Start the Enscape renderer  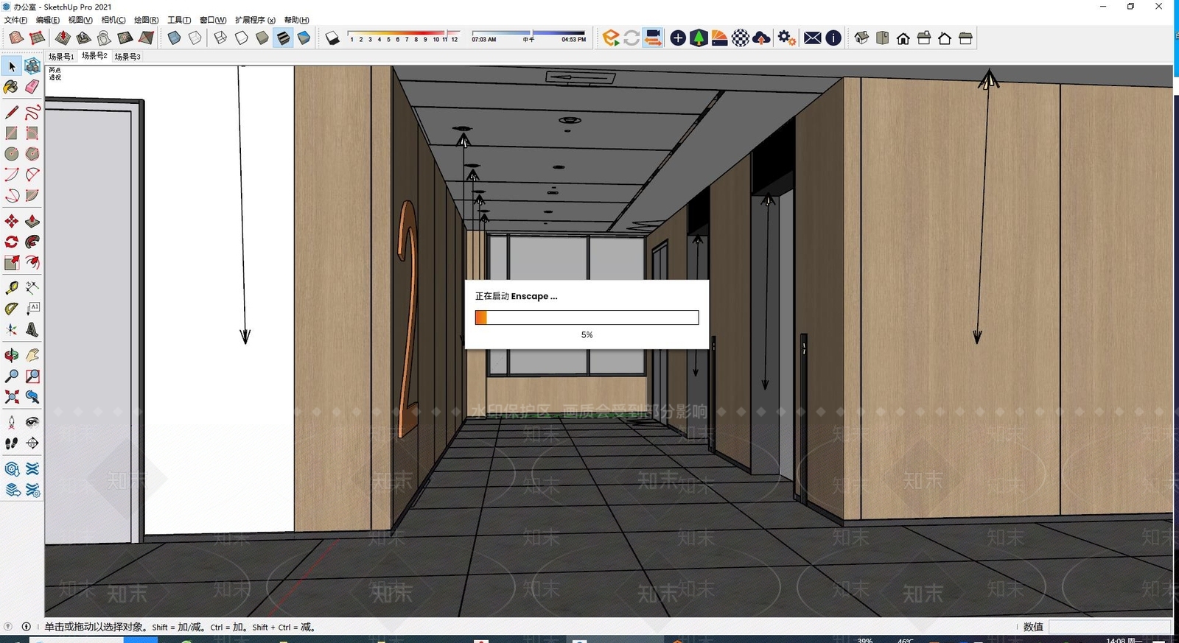pos(611,38)
